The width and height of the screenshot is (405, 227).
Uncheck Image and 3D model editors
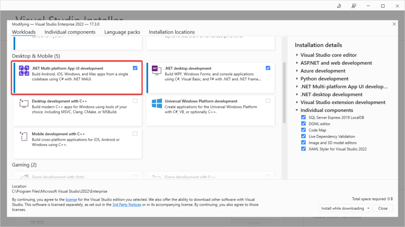click(x=303, y=142)
